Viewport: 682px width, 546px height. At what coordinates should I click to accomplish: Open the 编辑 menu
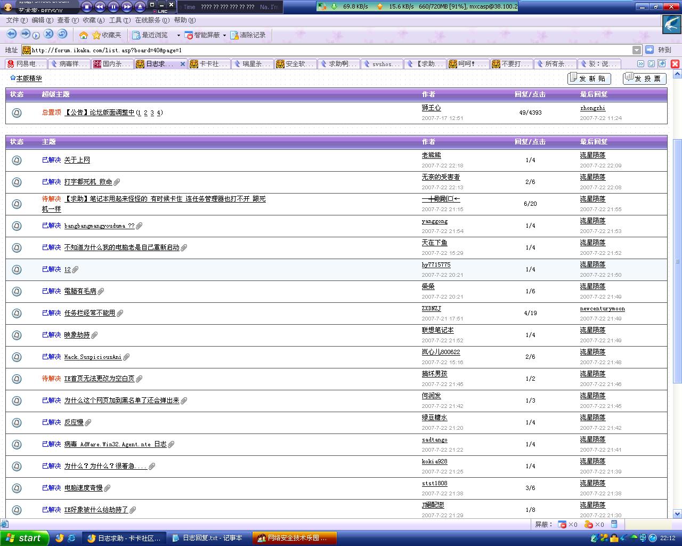[42, 20]
